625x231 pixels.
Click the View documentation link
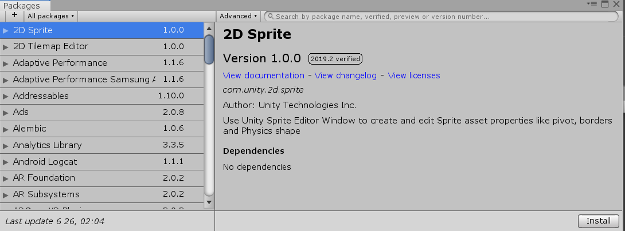pos(263,75)
